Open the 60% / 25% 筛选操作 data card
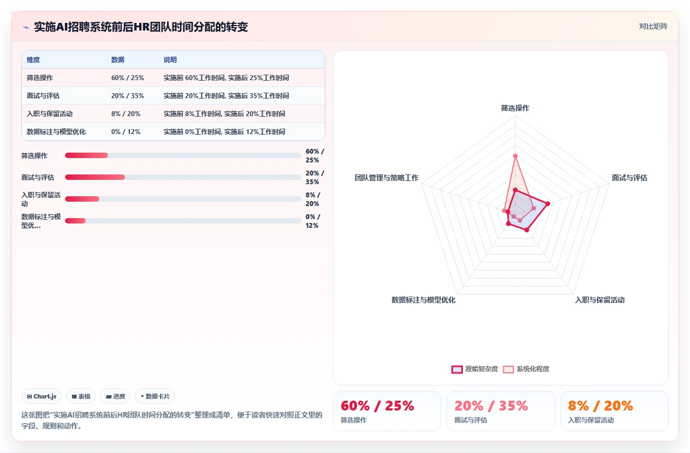 [x=386, y=411]
